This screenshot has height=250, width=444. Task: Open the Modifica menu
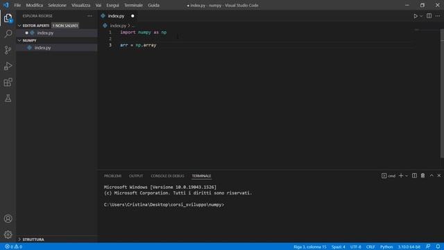click(34, 5)
